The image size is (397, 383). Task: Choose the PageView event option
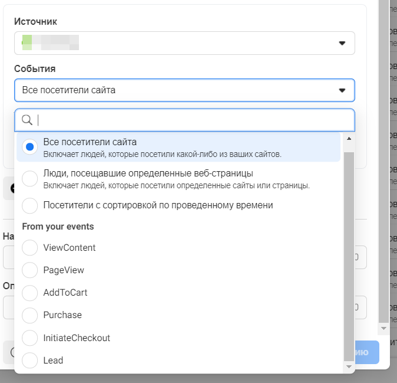30,270
